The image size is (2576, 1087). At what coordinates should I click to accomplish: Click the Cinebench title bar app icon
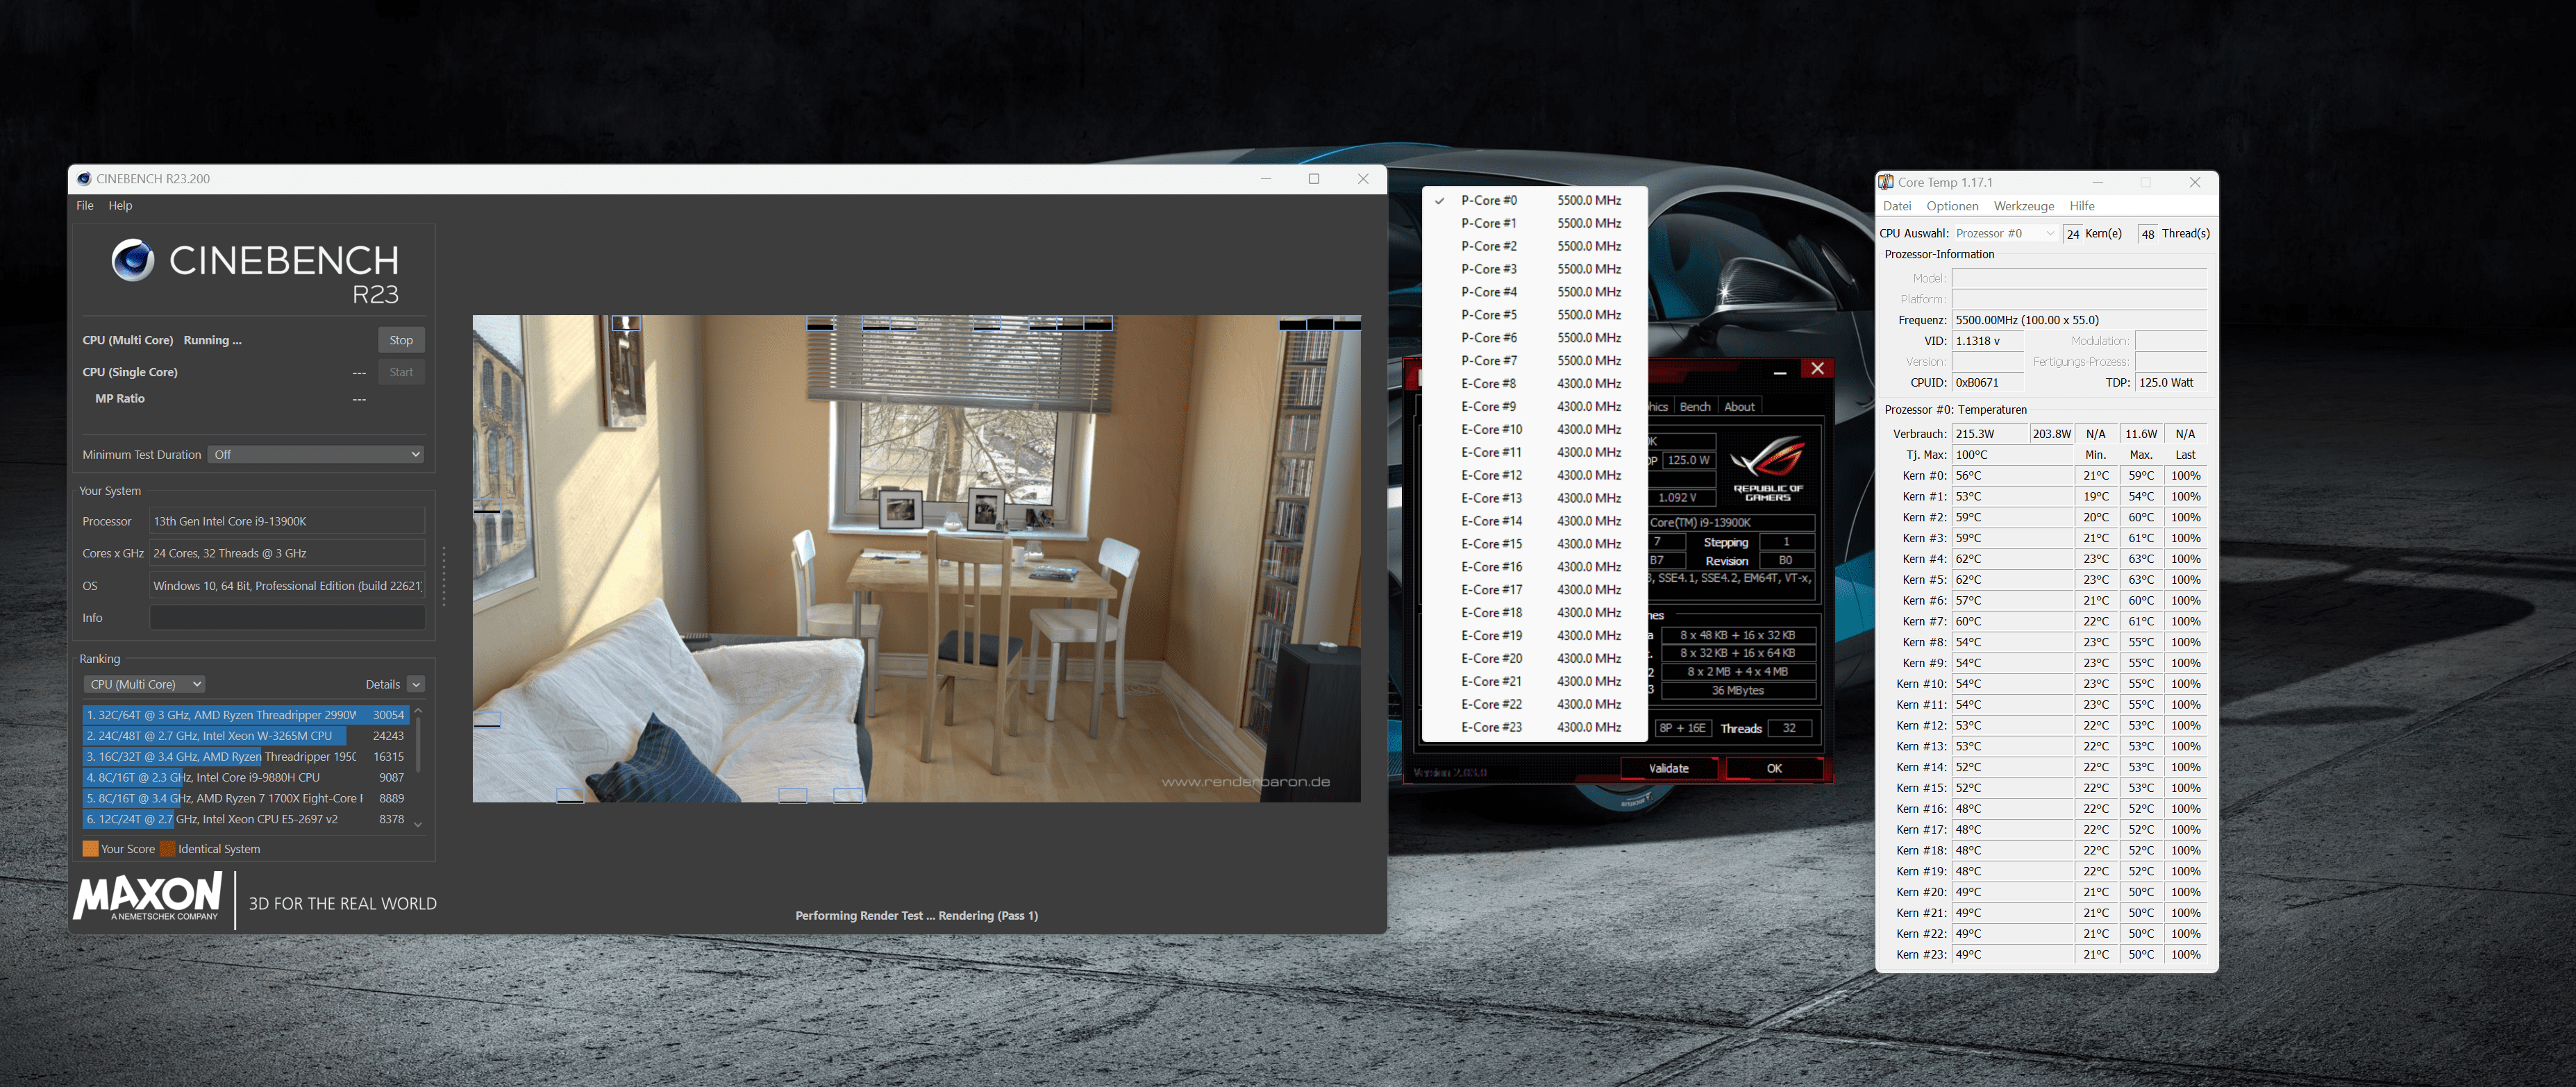[x=84, y=179]
